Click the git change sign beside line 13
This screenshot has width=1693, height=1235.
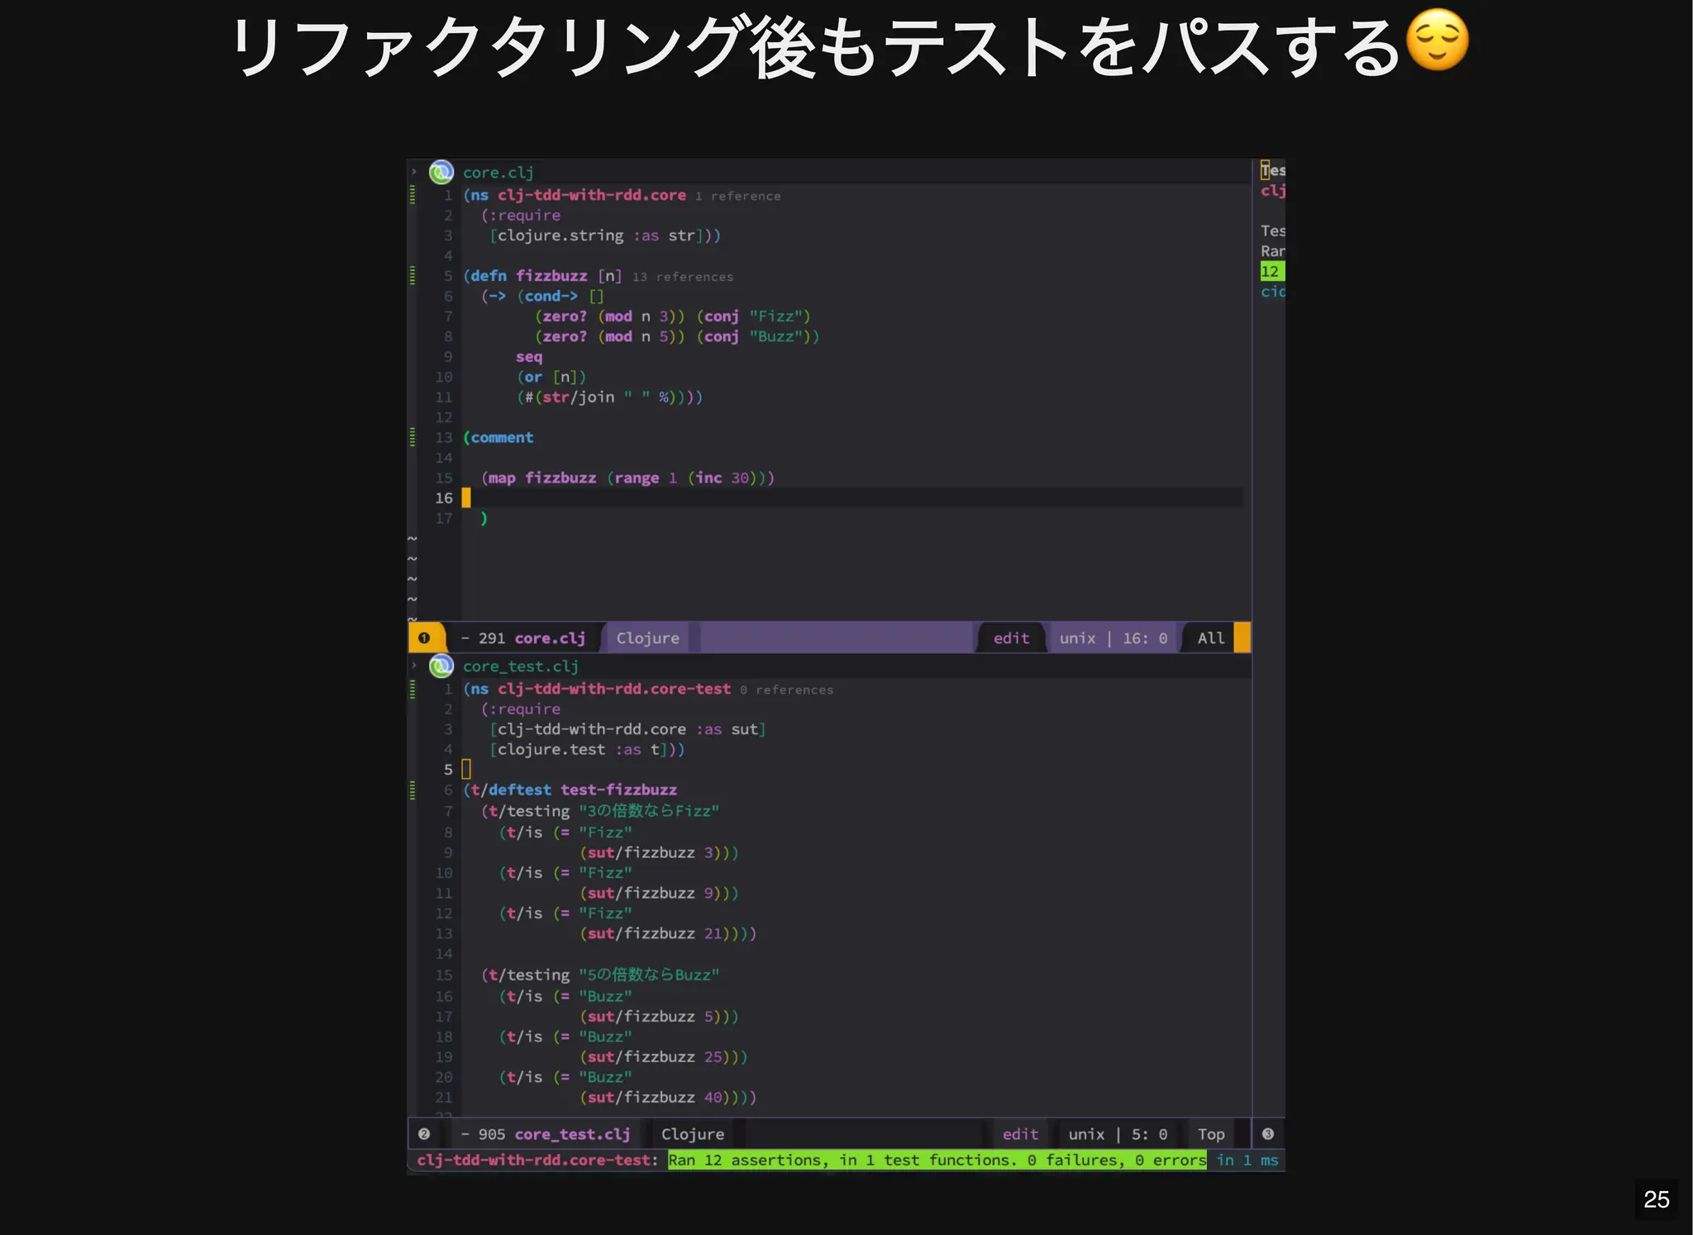pos(413,438)
